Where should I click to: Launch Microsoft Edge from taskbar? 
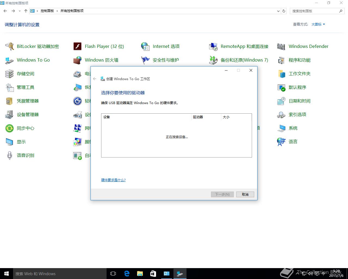127,274
